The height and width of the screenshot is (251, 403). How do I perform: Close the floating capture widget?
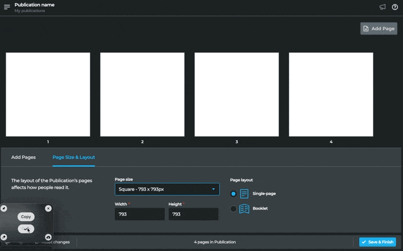pos(48,208)
